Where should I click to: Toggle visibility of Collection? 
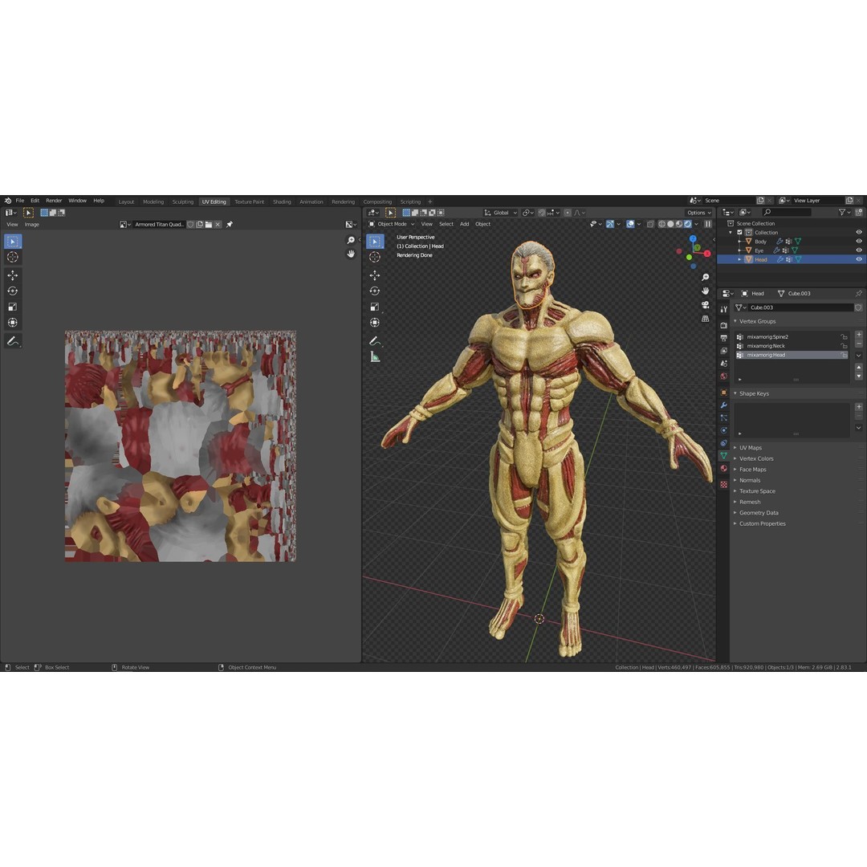pyautogui.click(x=859, y=232)
